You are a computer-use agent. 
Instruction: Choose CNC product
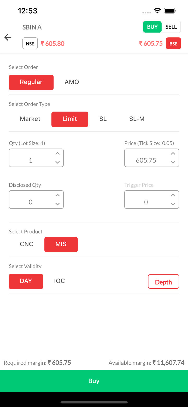tap(27, 244)
